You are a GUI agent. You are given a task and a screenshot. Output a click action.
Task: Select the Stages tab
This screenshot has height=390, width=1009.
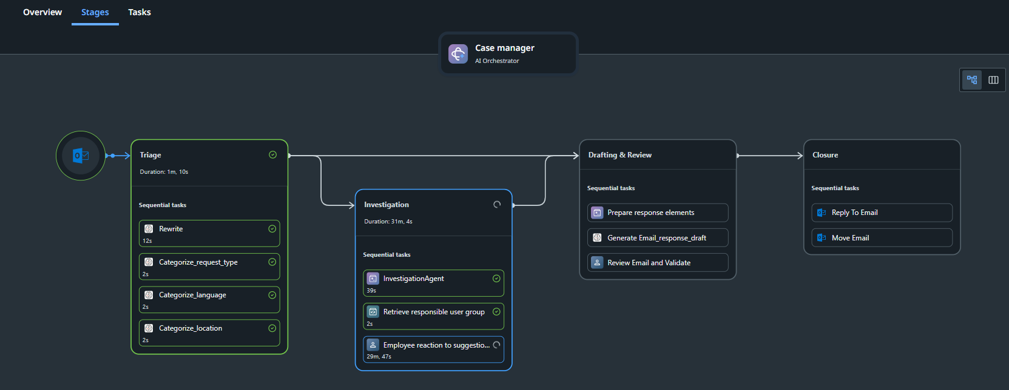(x=95, y=12)
